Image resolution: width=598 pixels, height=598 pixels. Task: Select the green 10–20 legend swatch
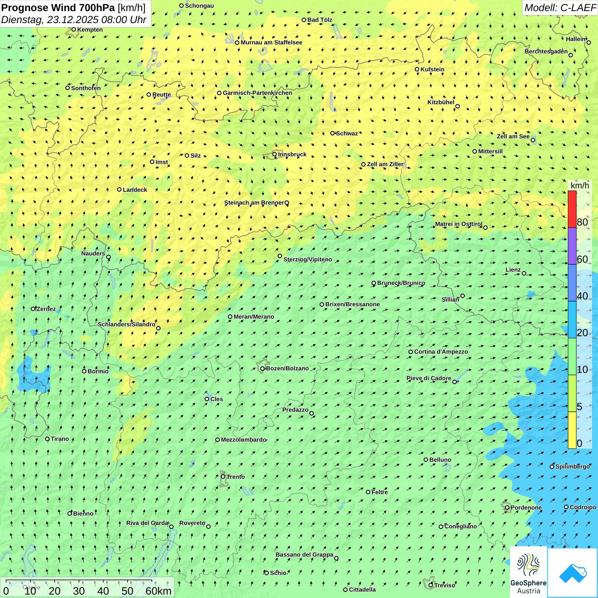point(572,357)
